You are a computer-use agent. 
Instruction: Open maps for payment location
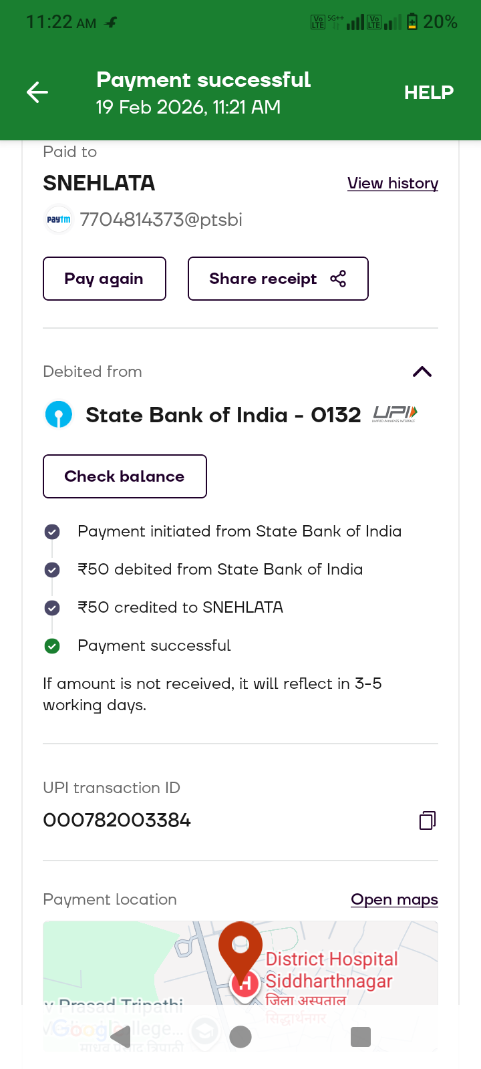pos(394,899)
